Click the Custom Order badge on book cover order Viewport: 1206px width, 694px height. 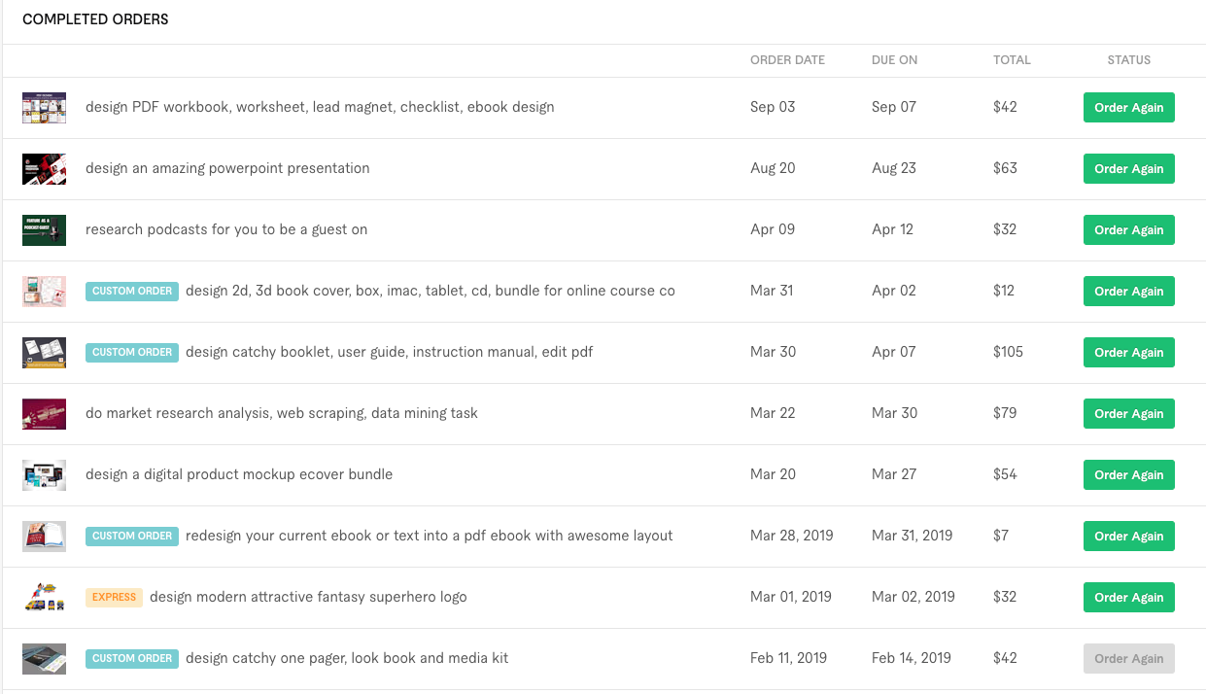click(x=132, y=291)
